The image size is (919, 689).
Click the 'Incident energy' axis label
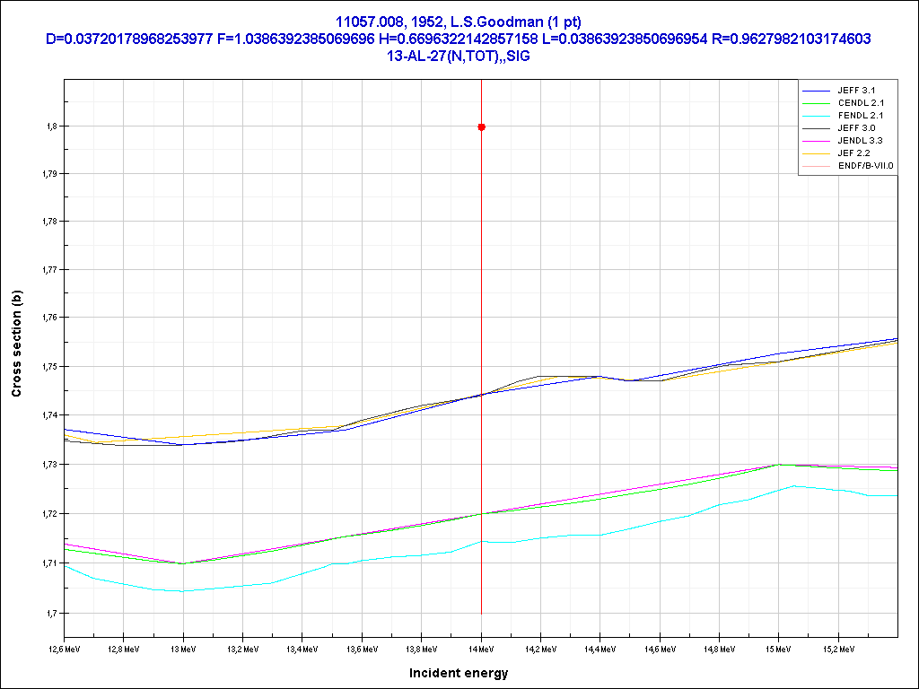pos(459,673)
